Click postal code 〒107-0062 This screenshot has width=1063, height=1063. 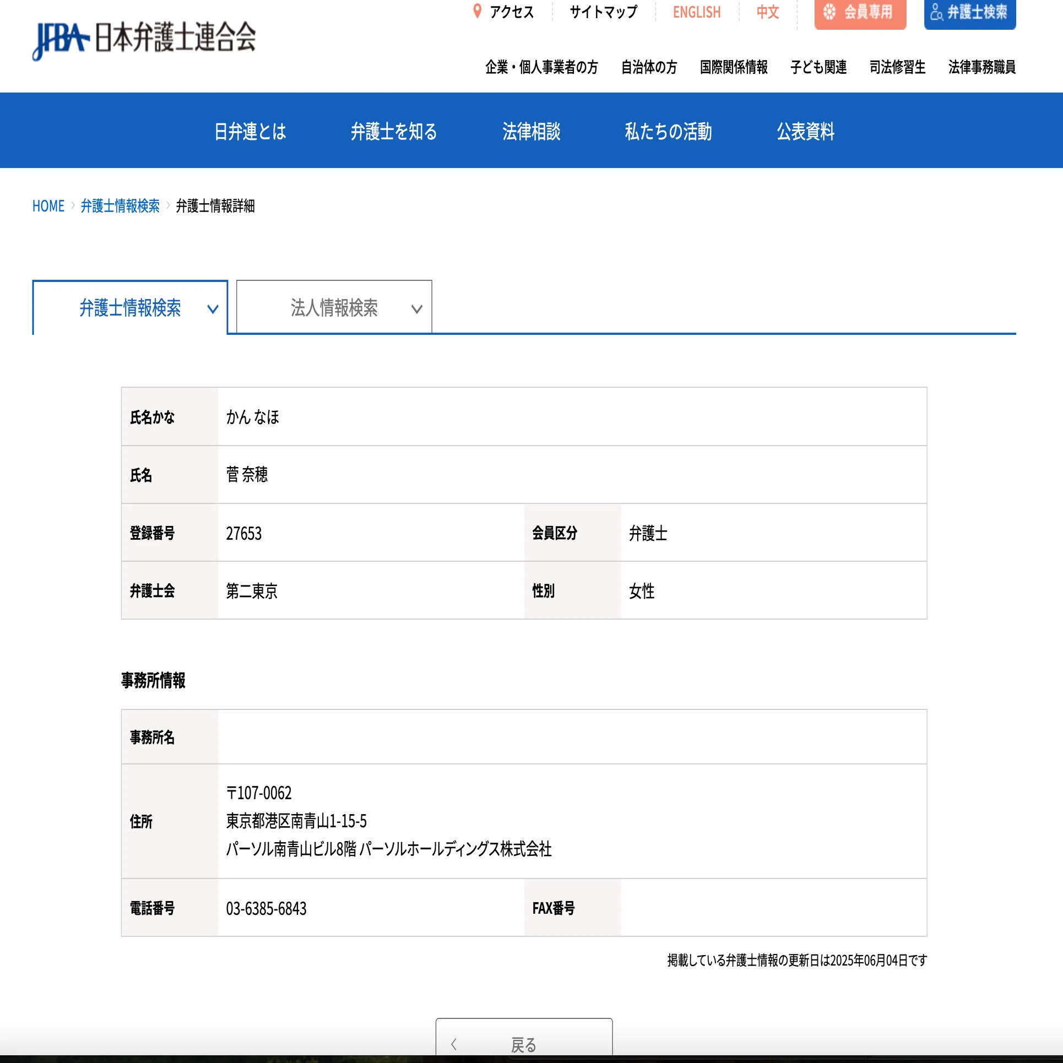[259, 793]
